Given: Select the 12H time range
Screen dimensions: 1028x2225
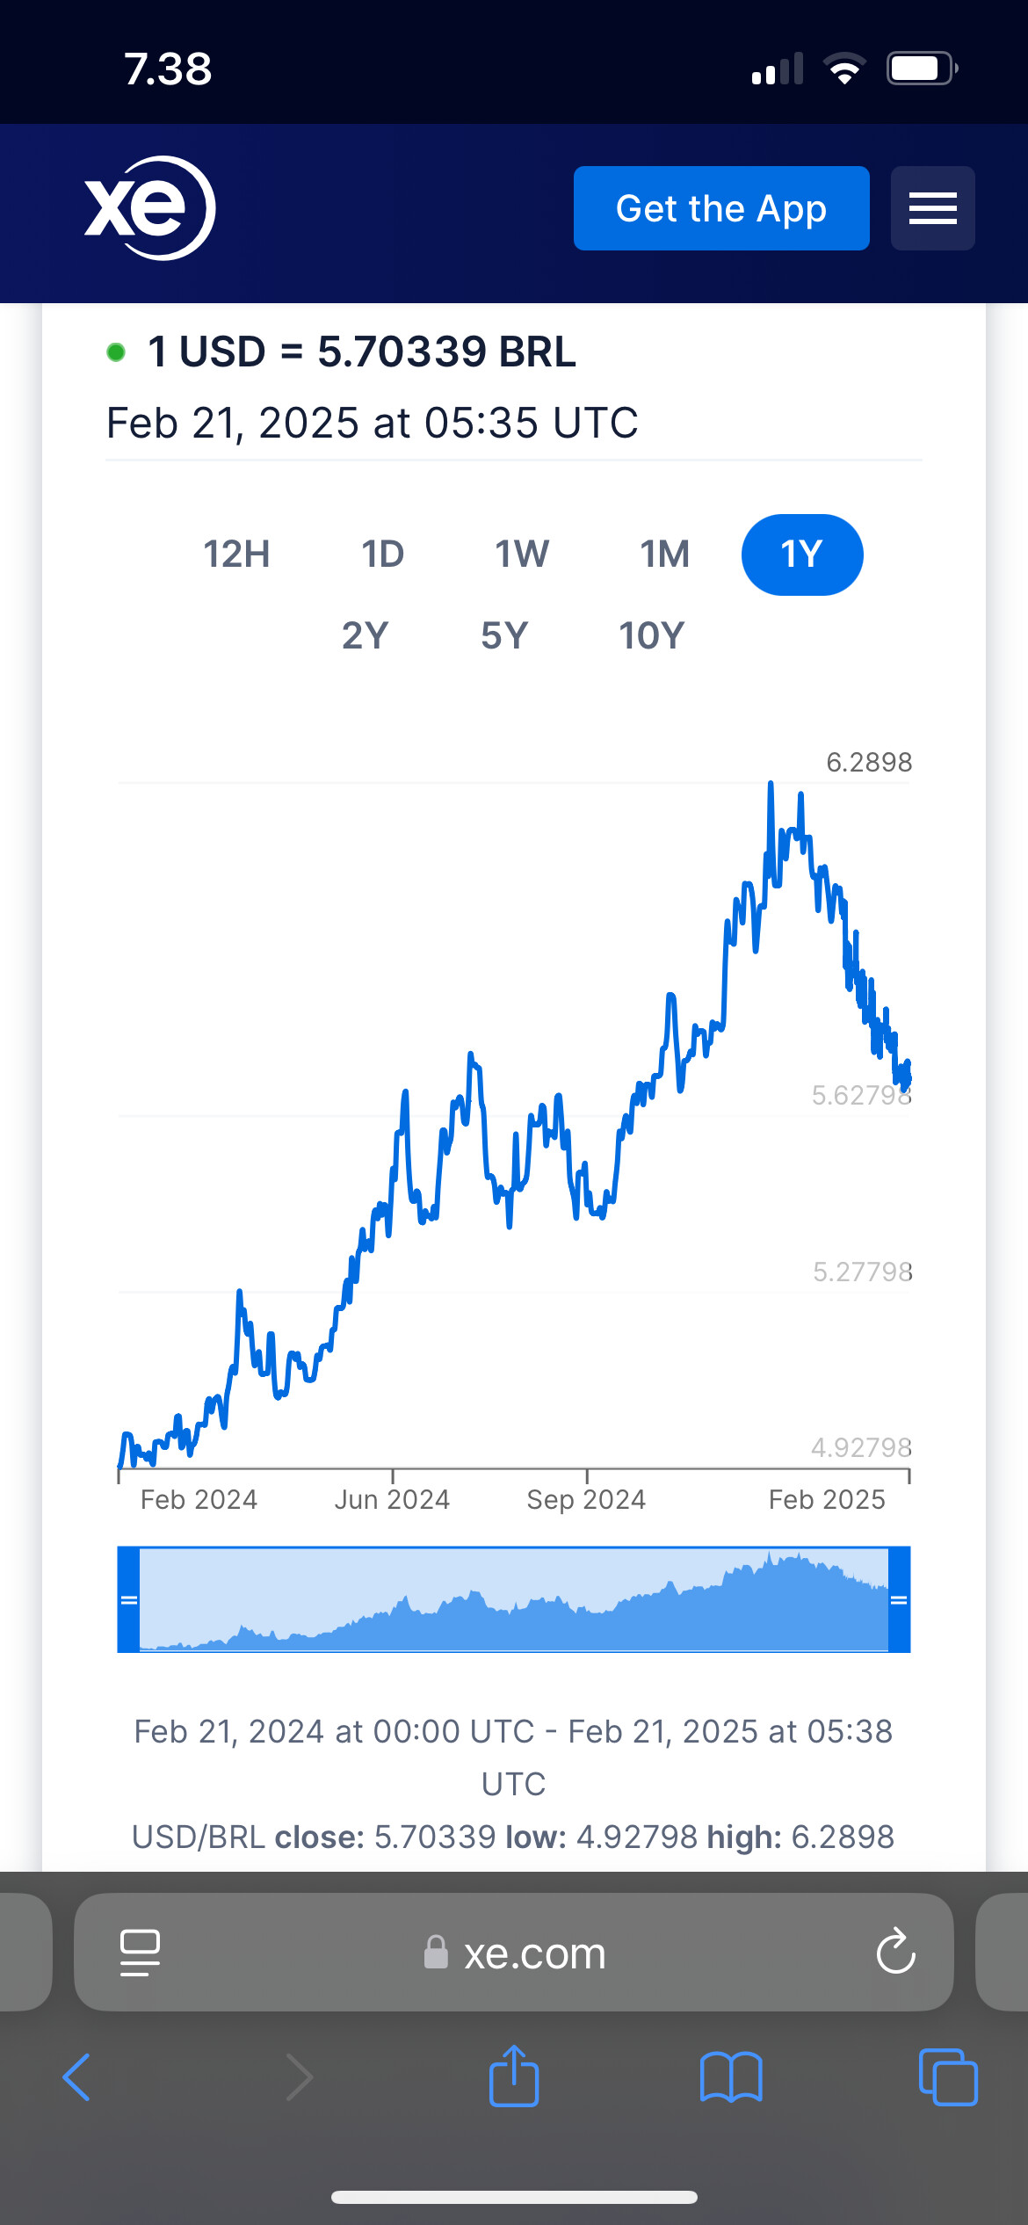Looking at the screenshot, I should point(236,554).
